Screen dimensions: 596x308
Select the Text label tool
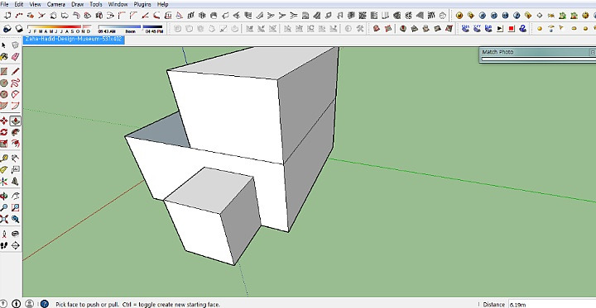(x=15, y=169)
